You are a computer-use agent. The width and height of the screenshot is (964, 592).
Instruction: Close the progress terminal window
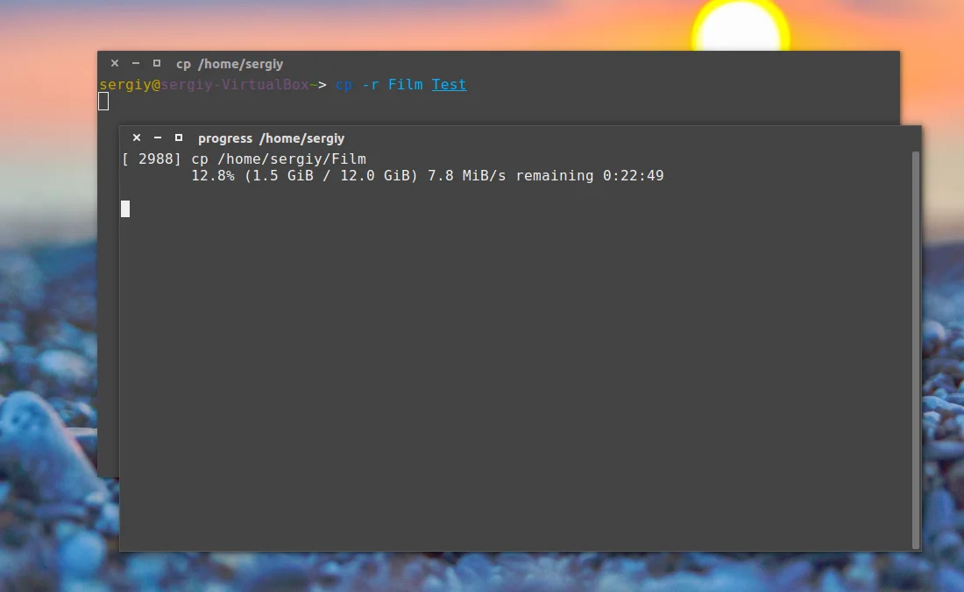tap(137, 137)
